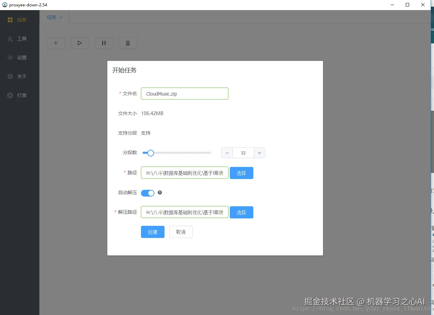The height and width of the screenshot is (315, 434).
Task: Delete tasks using the trash icon
Action: [x=128, y=43]
